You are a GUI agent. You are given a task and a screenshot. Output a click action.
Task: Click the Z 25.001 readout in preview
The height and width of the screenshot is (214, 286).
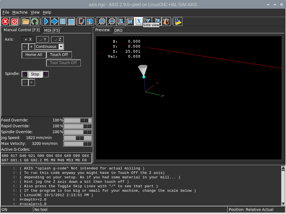[x=127, y=52]
